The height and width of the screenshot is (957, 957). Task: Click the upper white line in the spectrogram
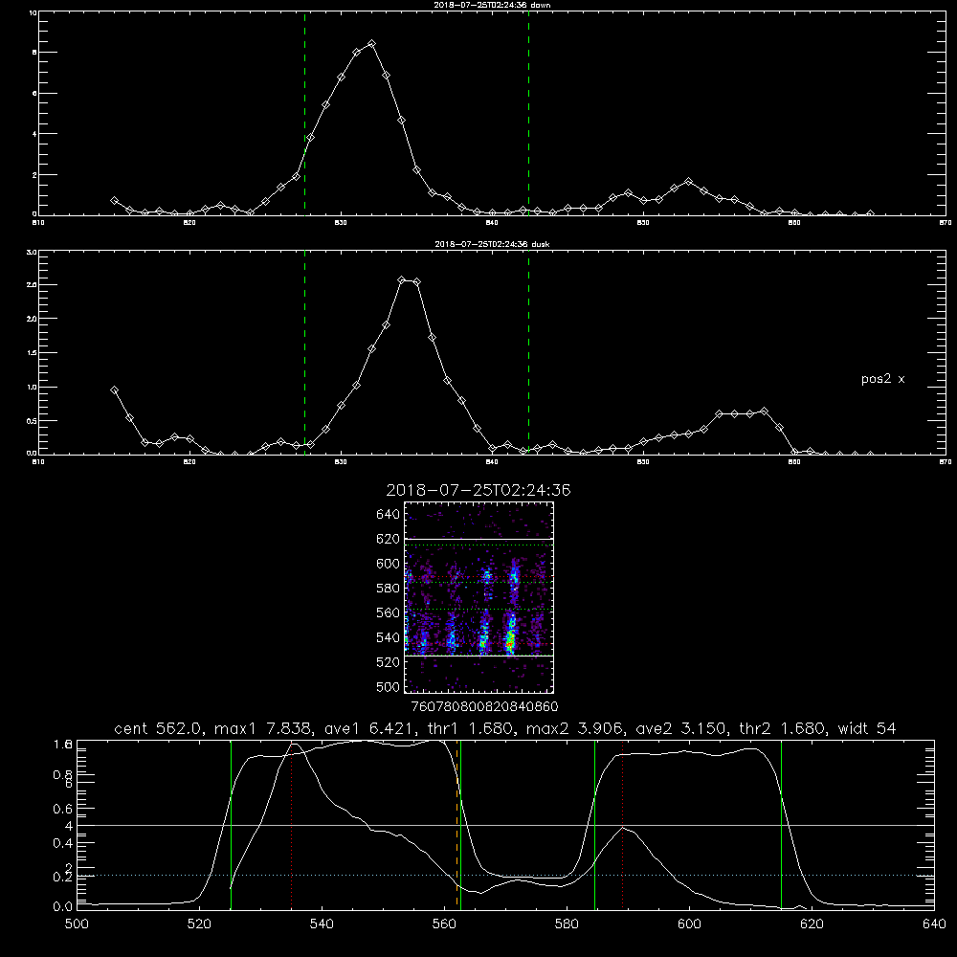(478, 539)
